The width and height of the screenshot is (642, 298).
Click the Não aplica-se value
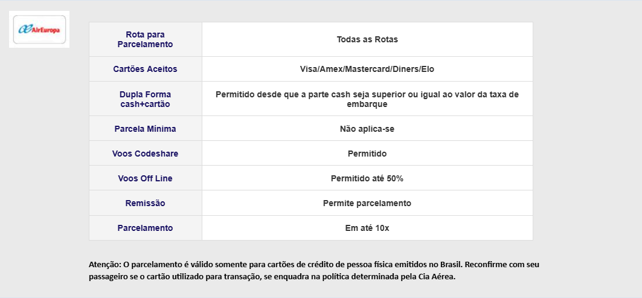click(x=367, y=129)
